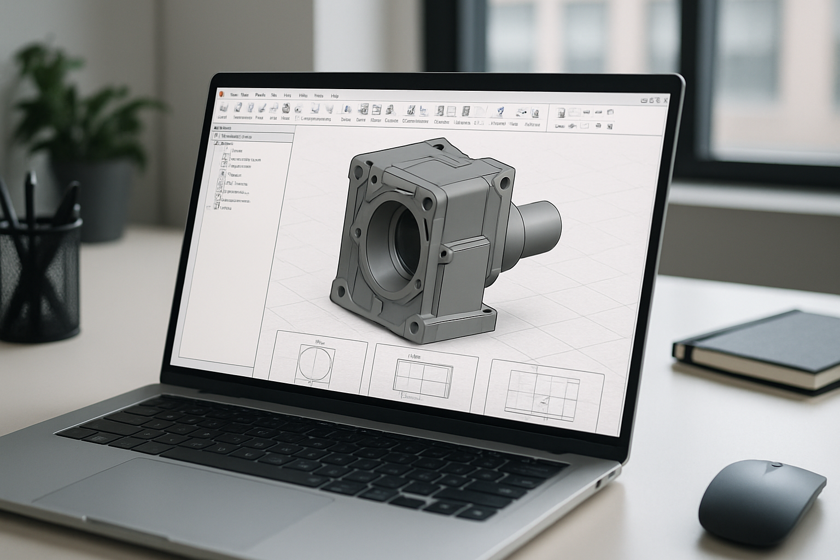840x560 pixels.
Task: Click the round dark toolbar icon
Action: tap(286, 108)
